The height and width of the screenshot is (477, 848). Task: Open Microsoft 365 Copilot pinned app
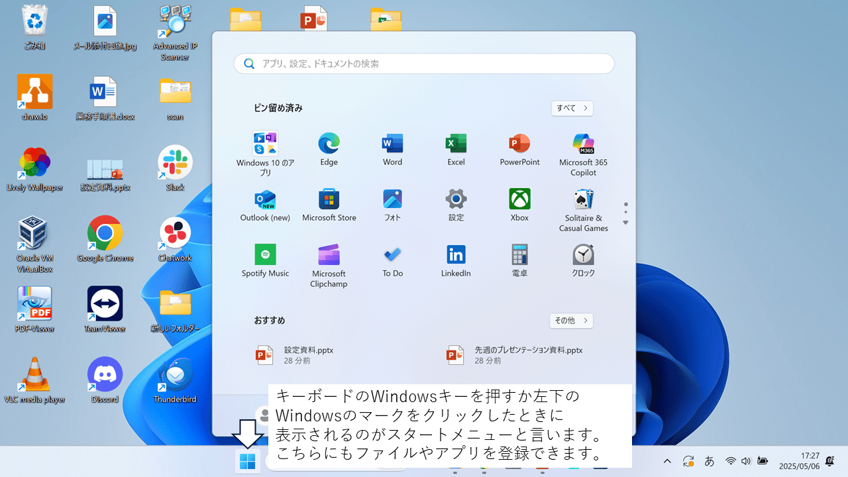click(x=583, y=154)
